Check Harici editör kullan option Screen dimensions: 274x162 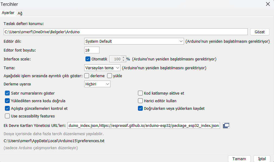(141, 101)
